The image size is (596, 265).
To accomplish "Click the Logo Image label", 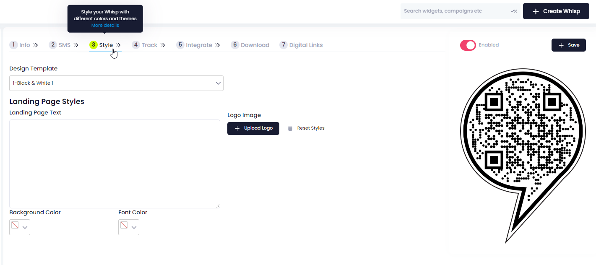I will [x=244, y=115].
